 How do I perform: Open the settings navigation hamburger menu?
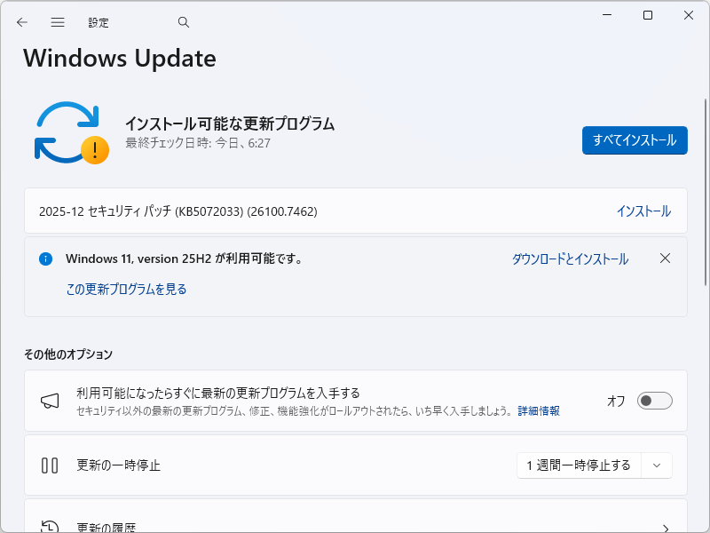point(57,21)
